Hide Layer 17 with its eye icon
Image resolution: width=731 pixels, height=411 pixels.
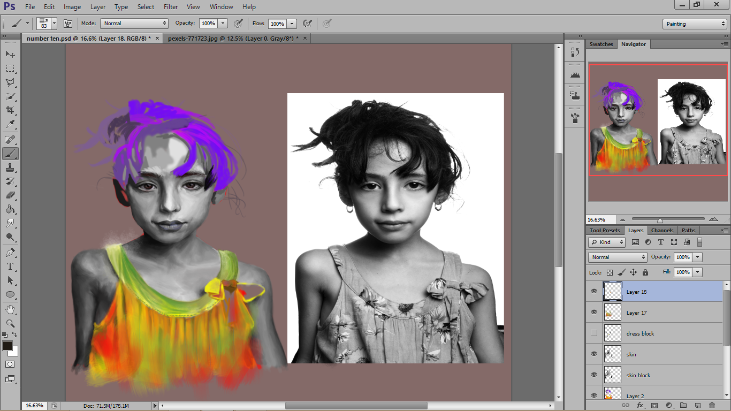point(593,313)
